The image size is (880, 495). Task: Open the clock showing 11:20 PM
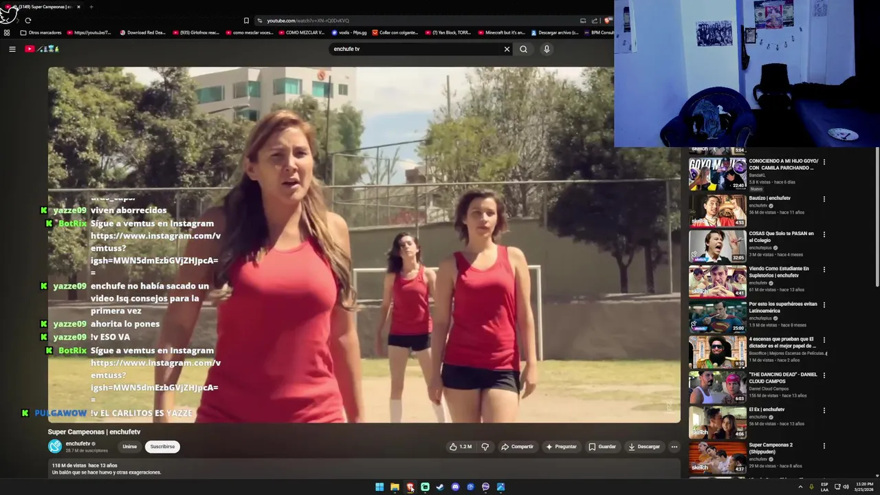tap(863, 487)
